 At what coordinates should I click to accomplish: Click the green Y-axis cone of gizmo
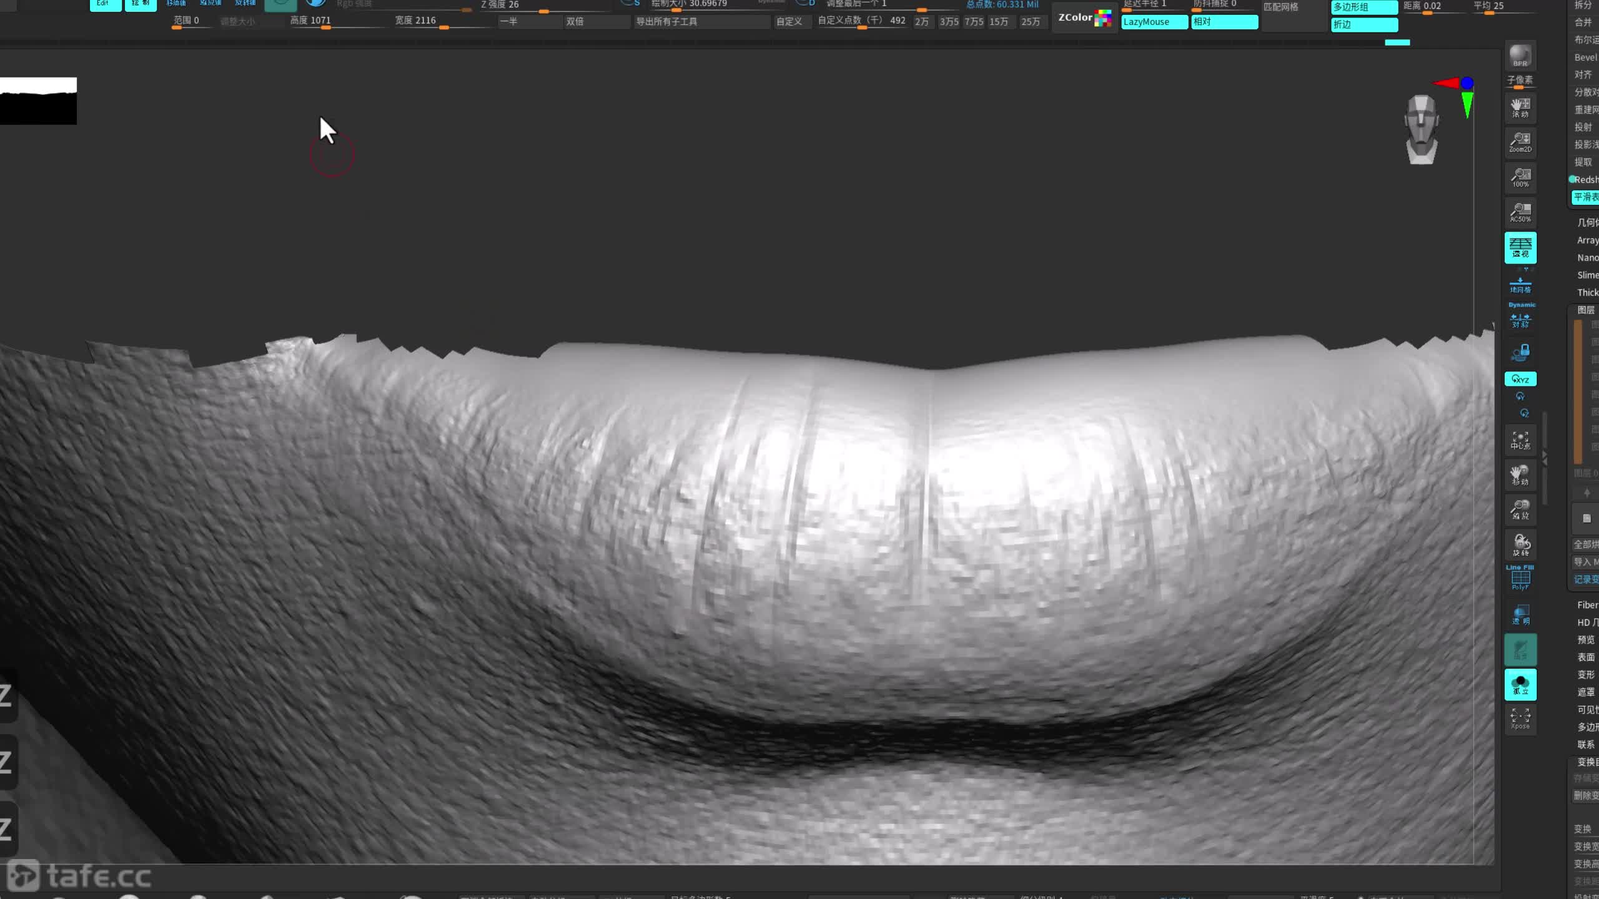1467,105
